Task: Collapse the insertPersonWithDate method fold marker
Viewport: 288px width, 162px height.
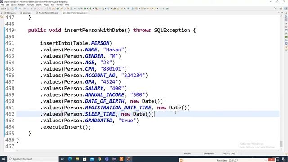Action: tap(15, 30)
